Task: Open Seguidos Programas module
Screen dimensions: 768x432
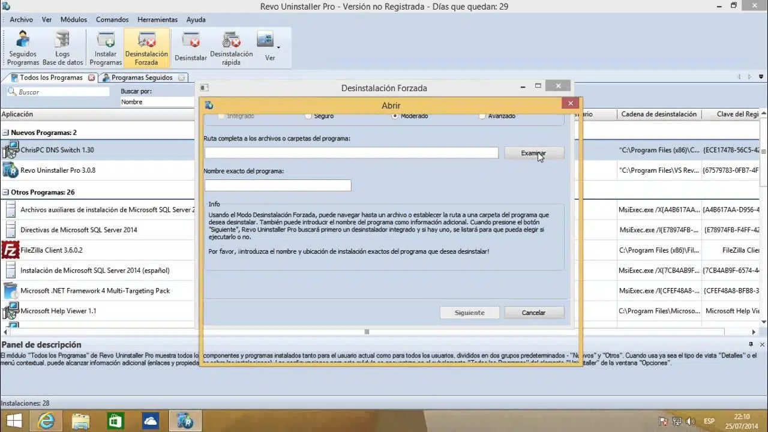Action: [x=23, y=48]
